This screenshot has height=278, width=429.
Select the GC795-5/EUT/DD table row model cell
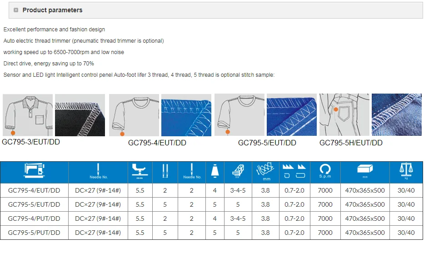coord(34,204)
